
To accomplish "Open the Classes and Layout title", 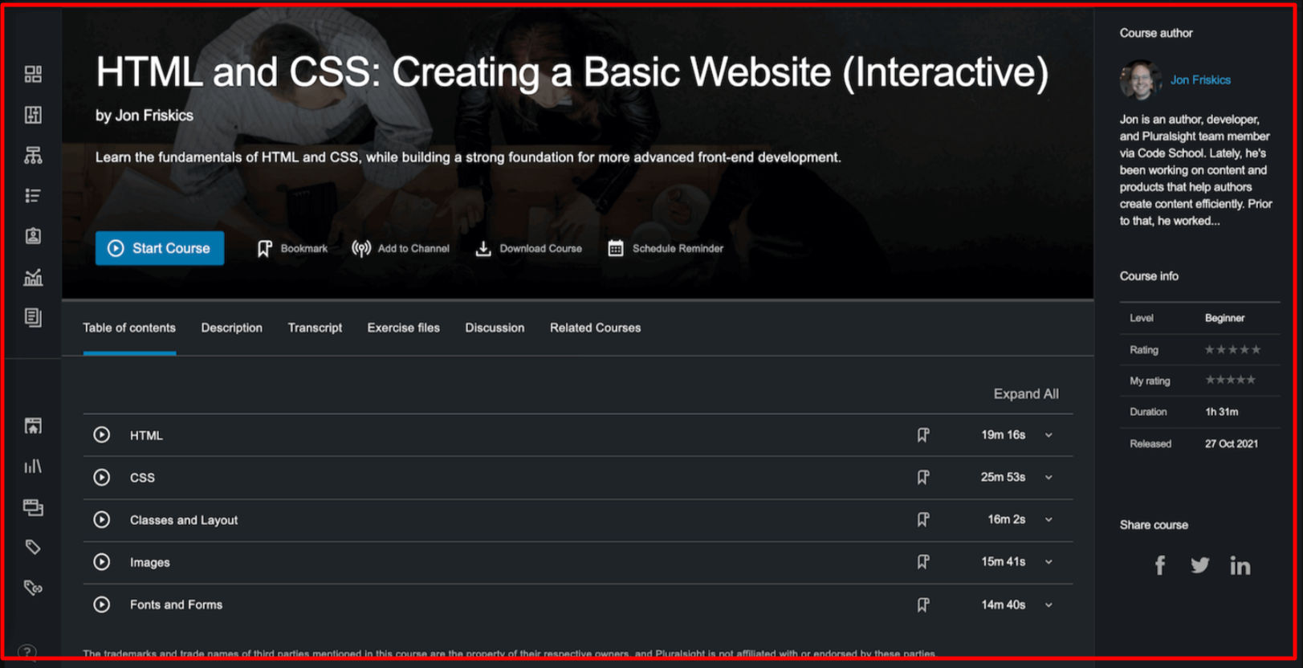I will coord(184,520).
